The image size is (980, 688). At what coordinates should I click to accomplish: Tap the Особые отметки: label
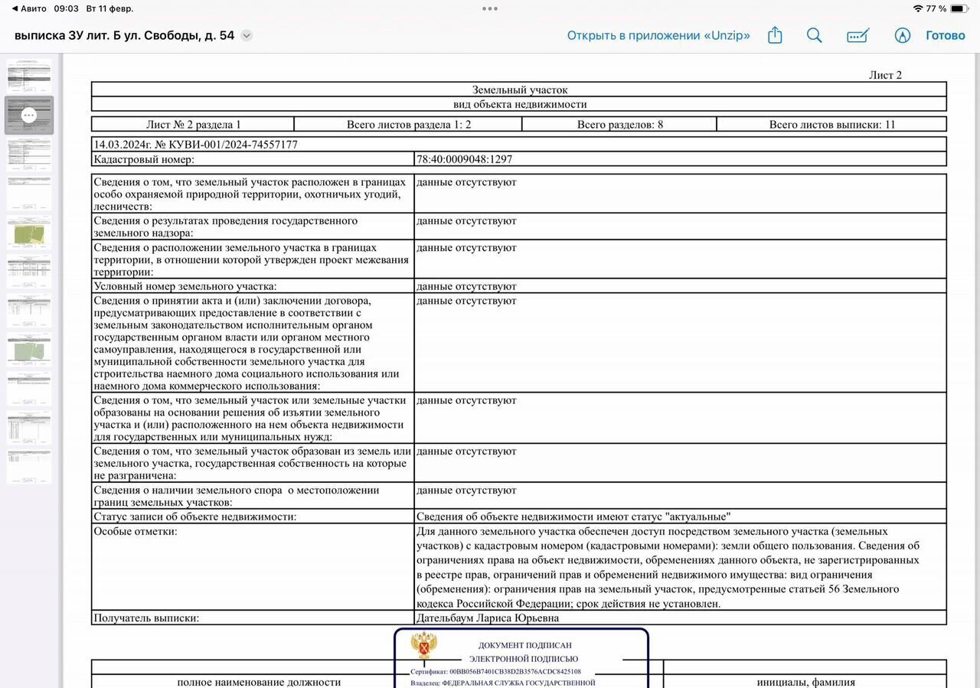pyautogui.click(x=135, y=531)
